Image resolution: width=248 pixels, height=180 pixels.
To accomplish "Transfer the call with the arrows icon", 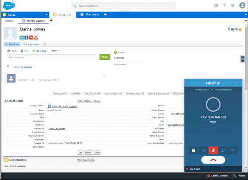I will click(233, 150).
